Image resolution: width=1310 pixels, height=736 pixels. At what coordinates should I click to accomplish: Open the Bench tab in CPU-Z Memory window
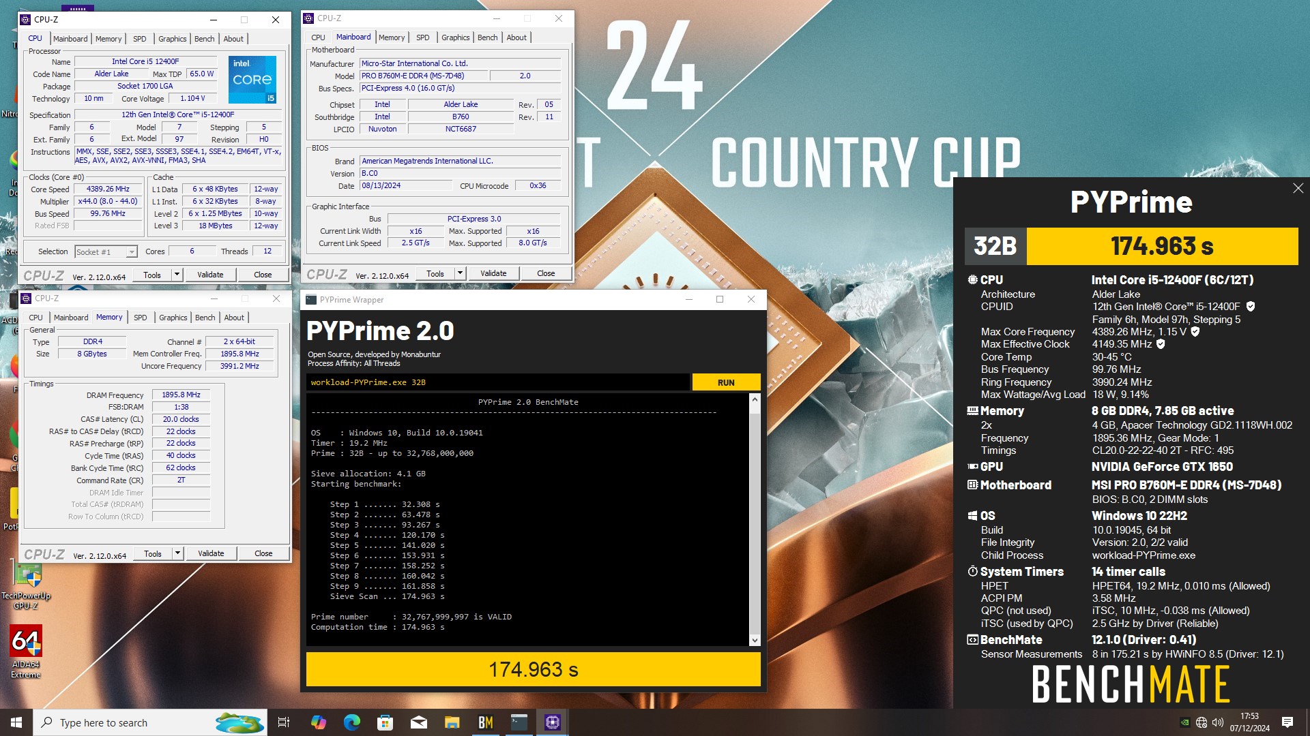click(x=205, y=318)
